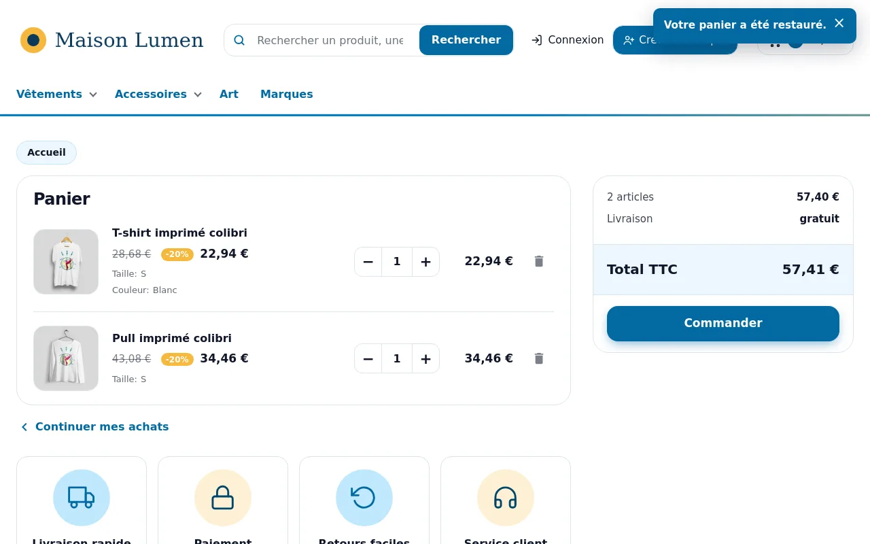
Task: Click the Rechercher button
Action: (x=466, y=40)
